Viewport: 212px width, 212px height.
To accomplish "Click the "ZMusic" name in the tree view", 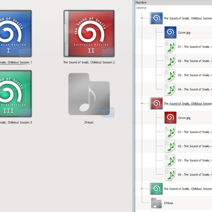I will click(169, 203).
